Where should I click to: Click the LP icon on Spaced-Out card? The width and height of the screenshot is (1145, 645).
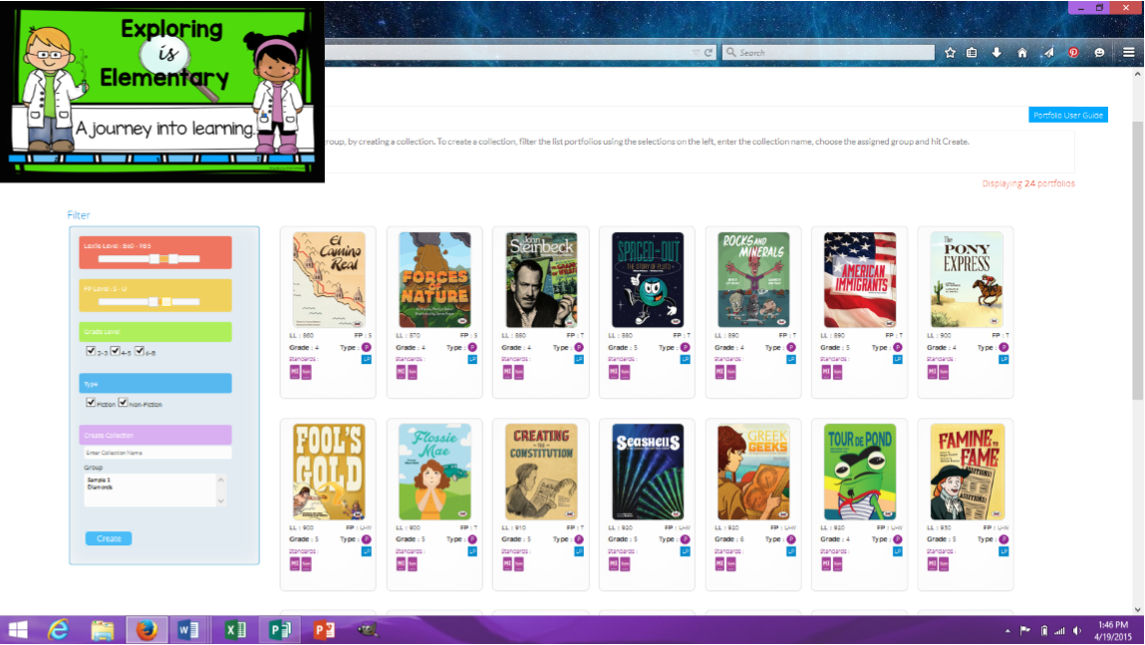[x=685, y=360]
